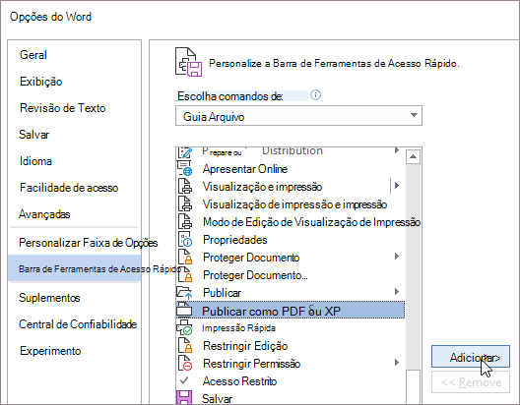Select the Restringir Edição command
Viewport: 520px width, 405px height.
coord(291,346)
